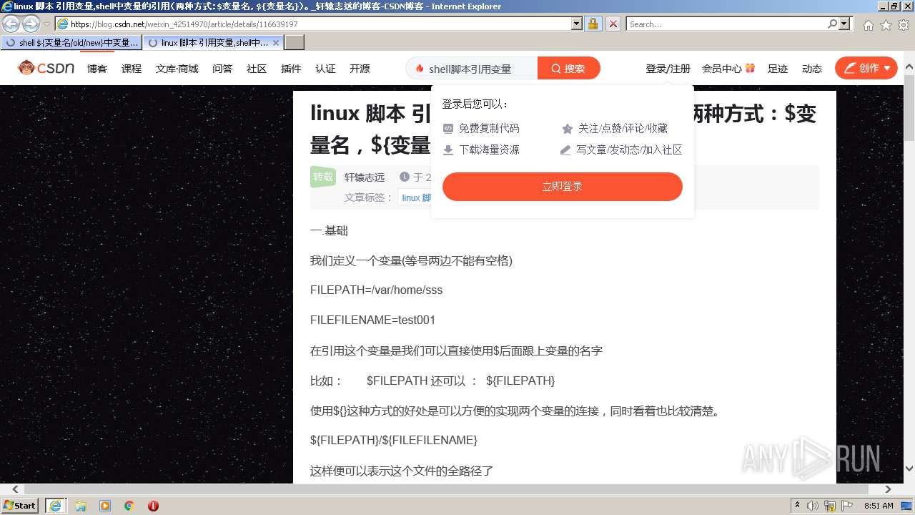The width and height of the screenshot is (915, 515).
Task: Open IE home page icon
Action: [x=868, y=24]
